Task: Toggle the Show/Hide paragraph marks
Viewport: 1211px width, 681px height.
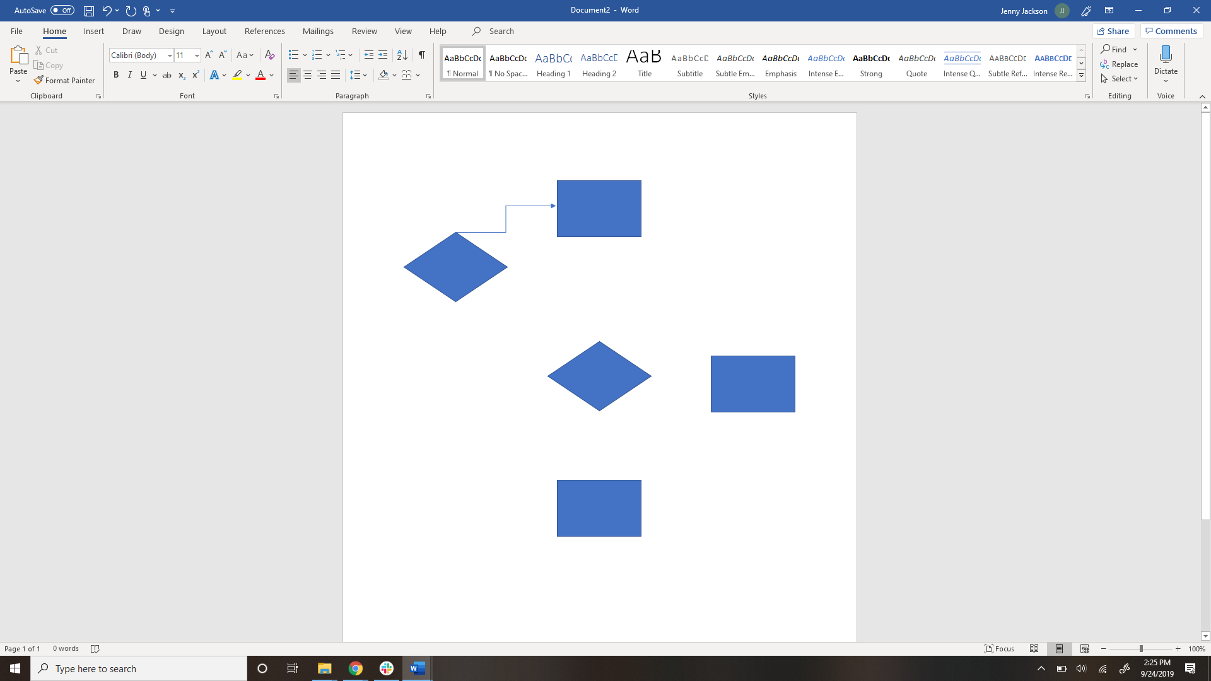Action: pos(421,55)
